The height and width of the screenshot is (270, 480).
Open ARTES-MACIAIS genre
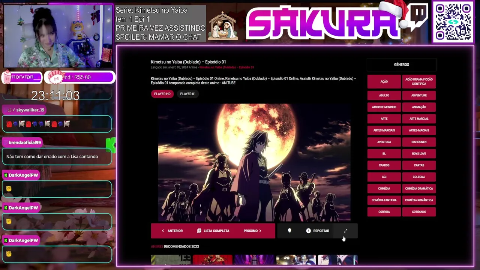pos(419,130)
